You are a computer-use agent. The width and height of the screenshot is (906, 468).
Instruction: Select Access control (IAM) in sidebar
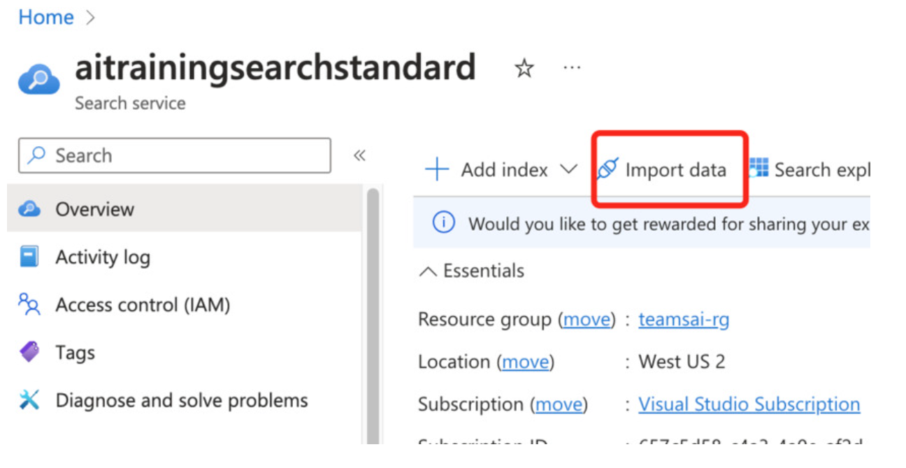(x=143, y=305)
